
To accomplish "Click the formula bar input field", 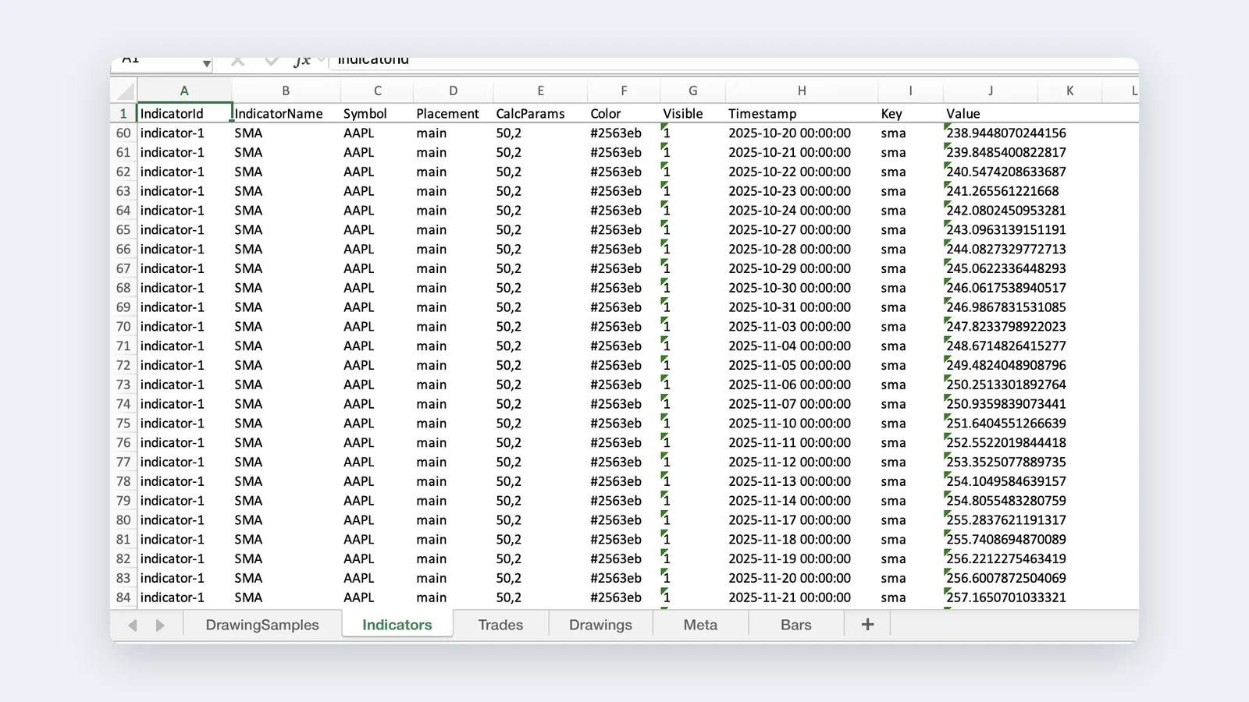I will coord(732,62).
